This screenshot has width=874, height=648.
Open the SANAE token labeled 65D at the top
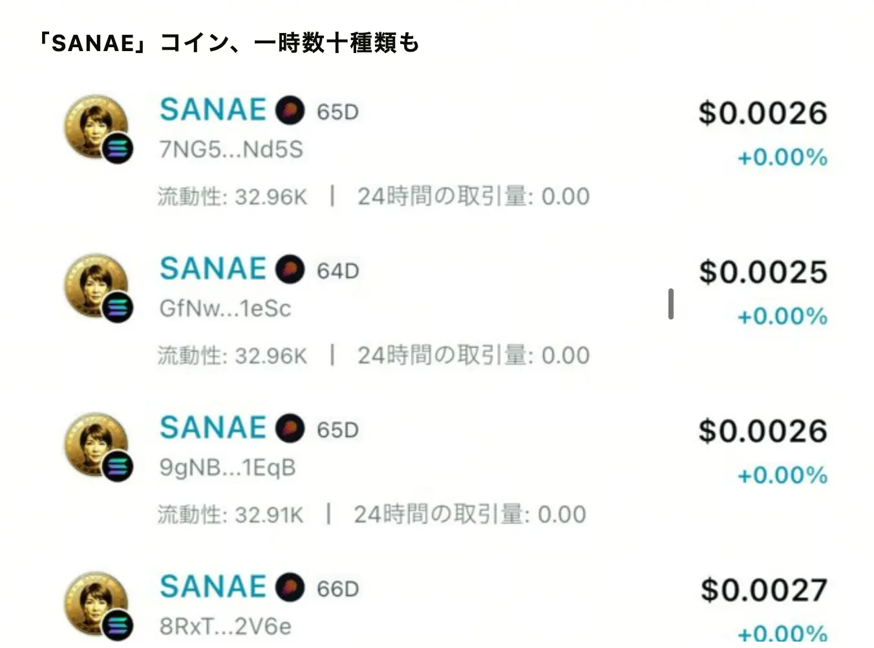click(x=213, y=110)
